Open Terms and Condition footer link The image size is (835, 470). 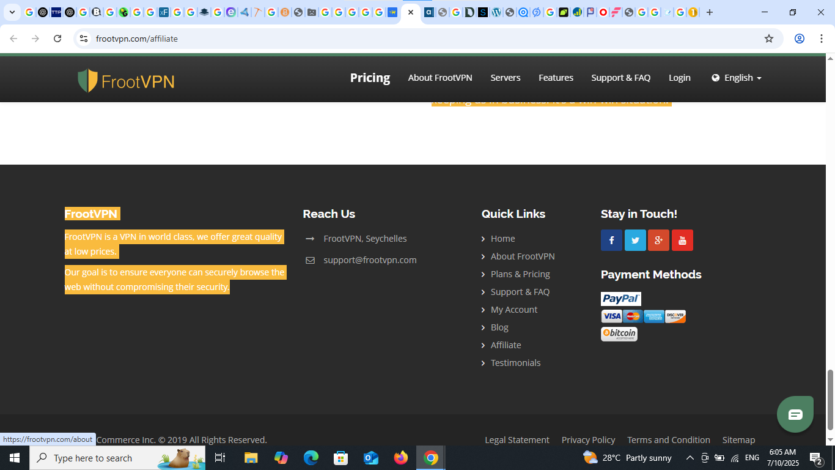669,440
